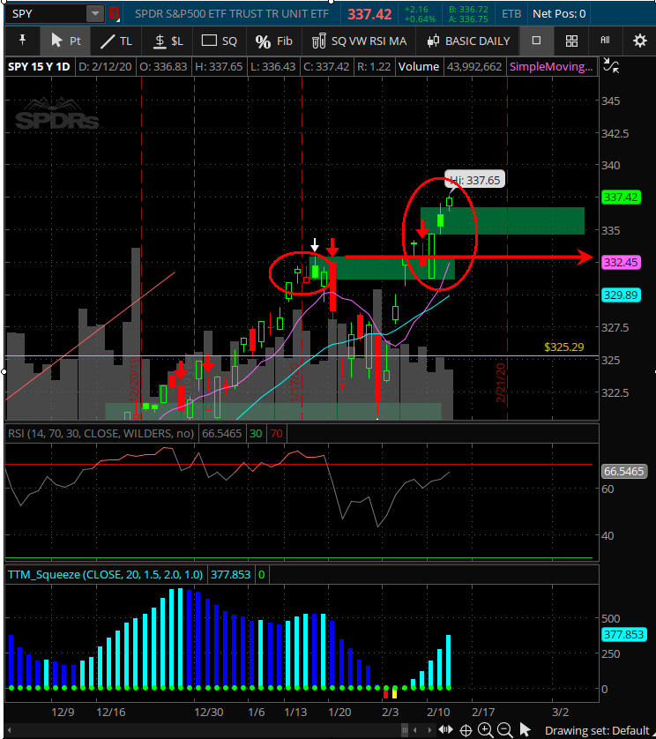Click the R: 1.22 range value
The width and height of the screenshot is (656, 739).
coord(374,66)
